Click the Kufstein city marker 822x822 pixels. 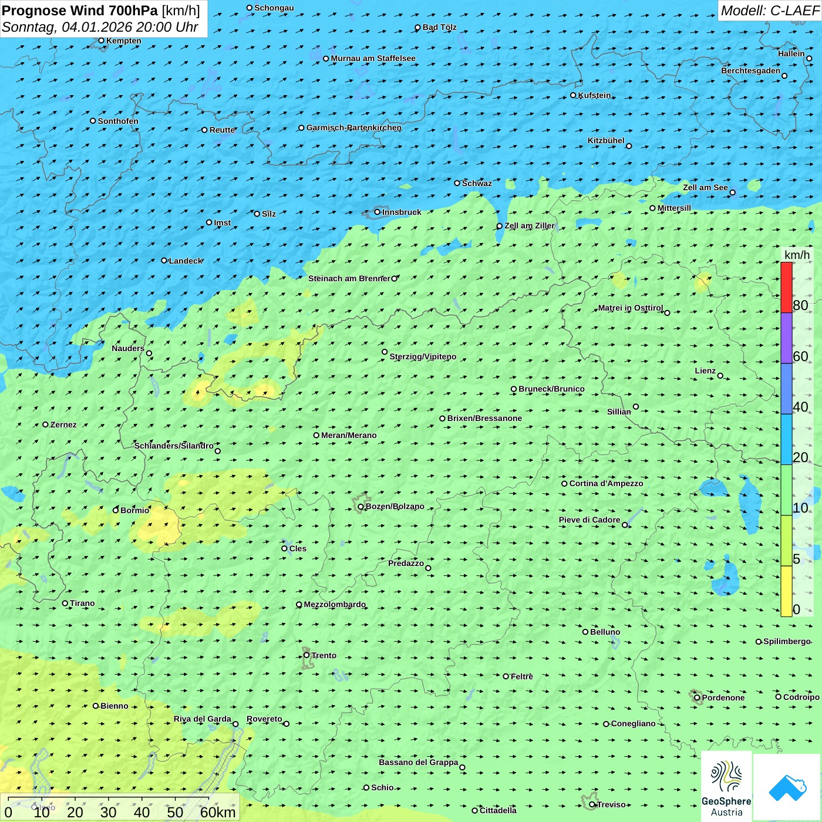[574, 95]
